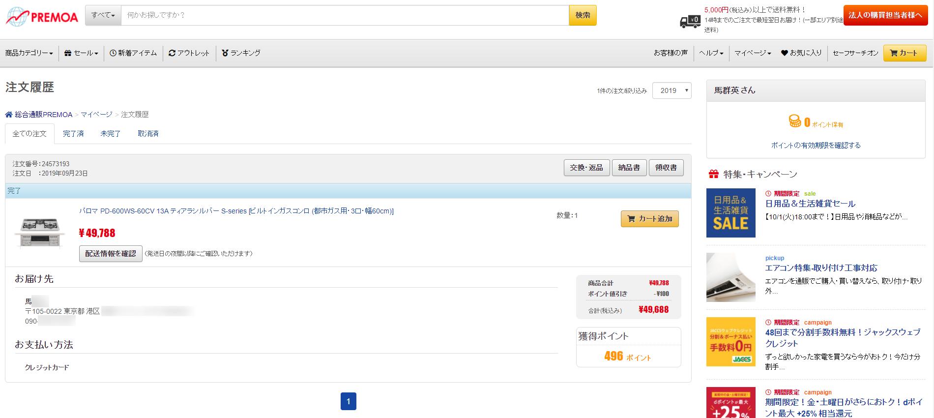This screenshot has height=418, width=934.
Task: Click the delivery truck icon
Action: tap(690, 21)
